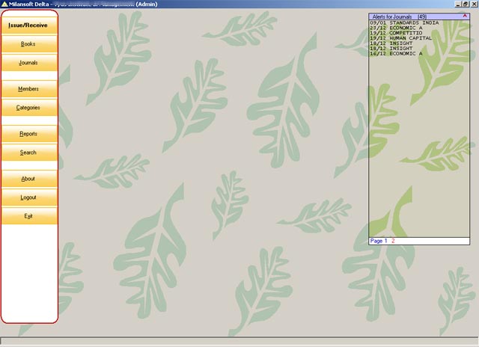This screenshot has width=479, height=347.
Task: Click the Milansoft Delta title bar icon
Action: pyautogui.click(x=4, y=4)
